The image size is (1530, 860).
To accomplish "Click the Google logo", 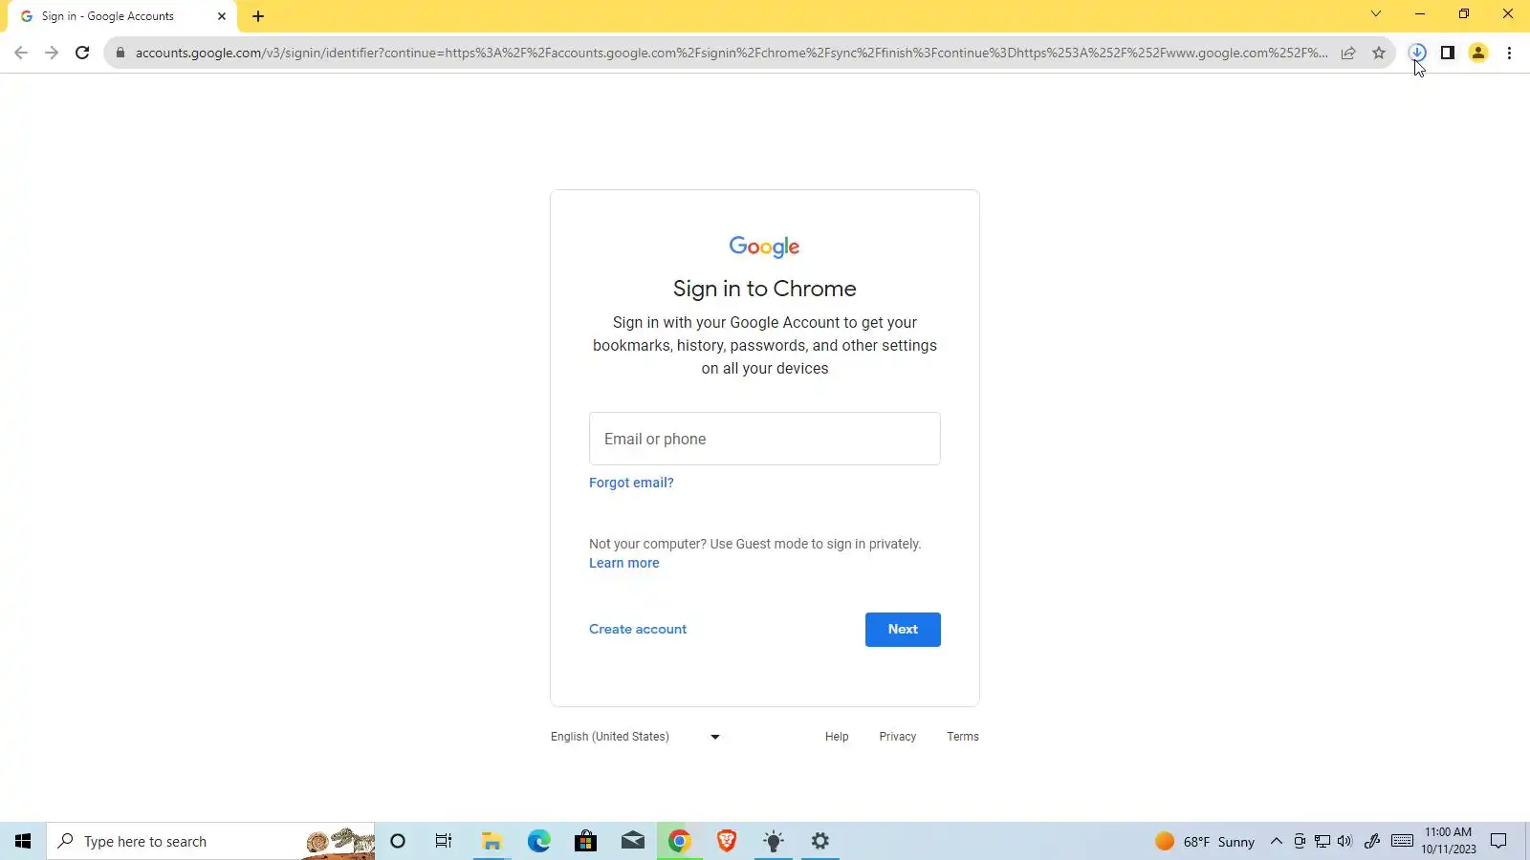I will coord(764,247).
